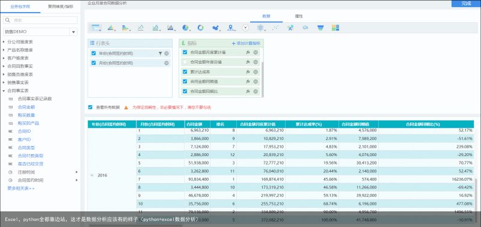481x227 pixels.
Task: Expand the 销售事实表 tree node
Action: click(x=4, y=83)
